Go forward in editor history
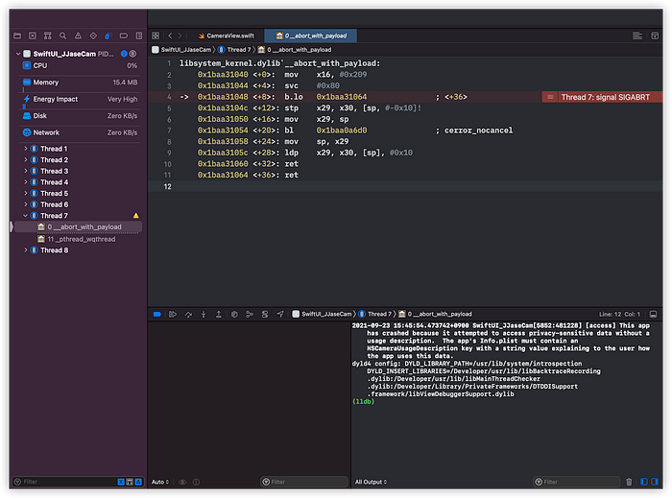Viewport: 672px width, 498px height. (180, 36)
